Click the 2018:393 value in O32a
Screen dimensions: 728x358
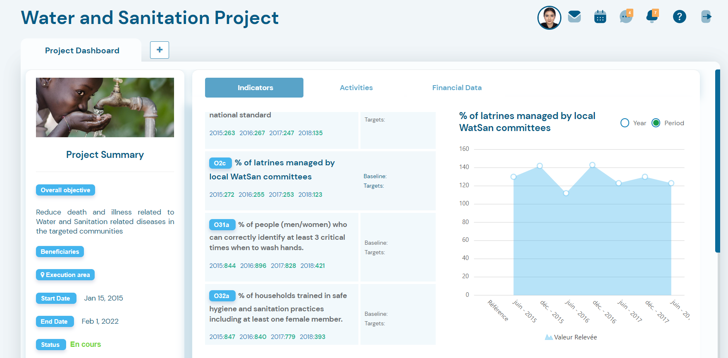tap(313, 337)
